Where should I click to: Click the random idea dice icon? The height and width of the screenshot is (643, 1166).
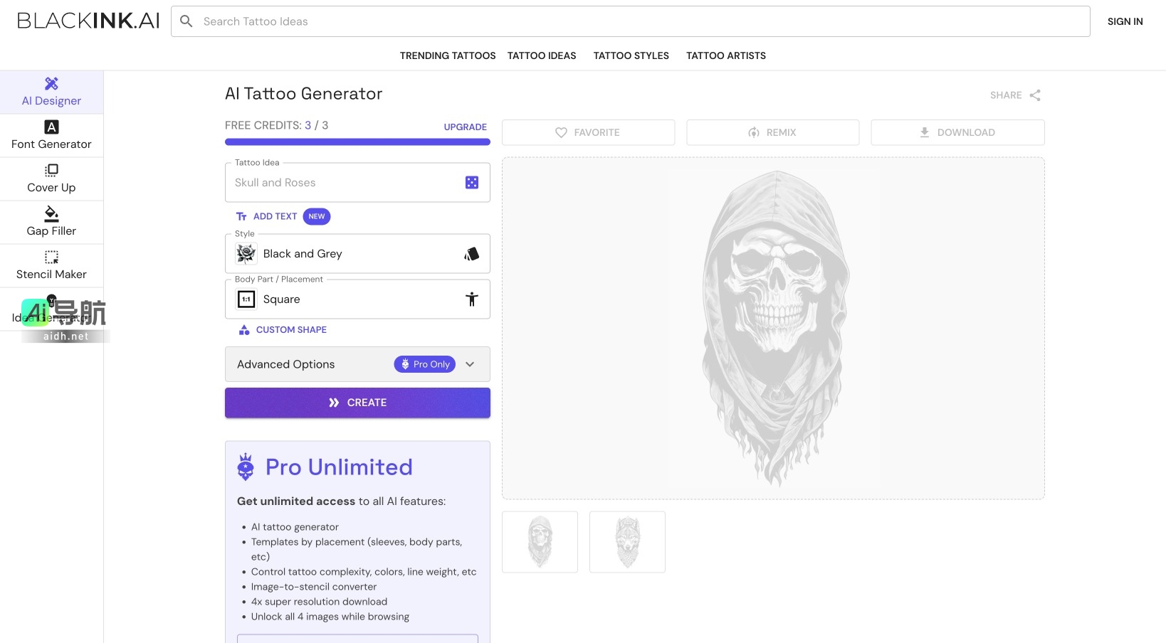tap(471, 183)
